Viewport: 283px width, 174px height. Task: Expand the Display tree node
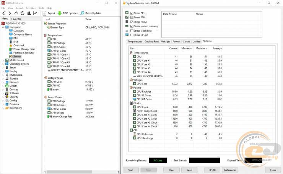pyautogui.click(x=3, y=71)
